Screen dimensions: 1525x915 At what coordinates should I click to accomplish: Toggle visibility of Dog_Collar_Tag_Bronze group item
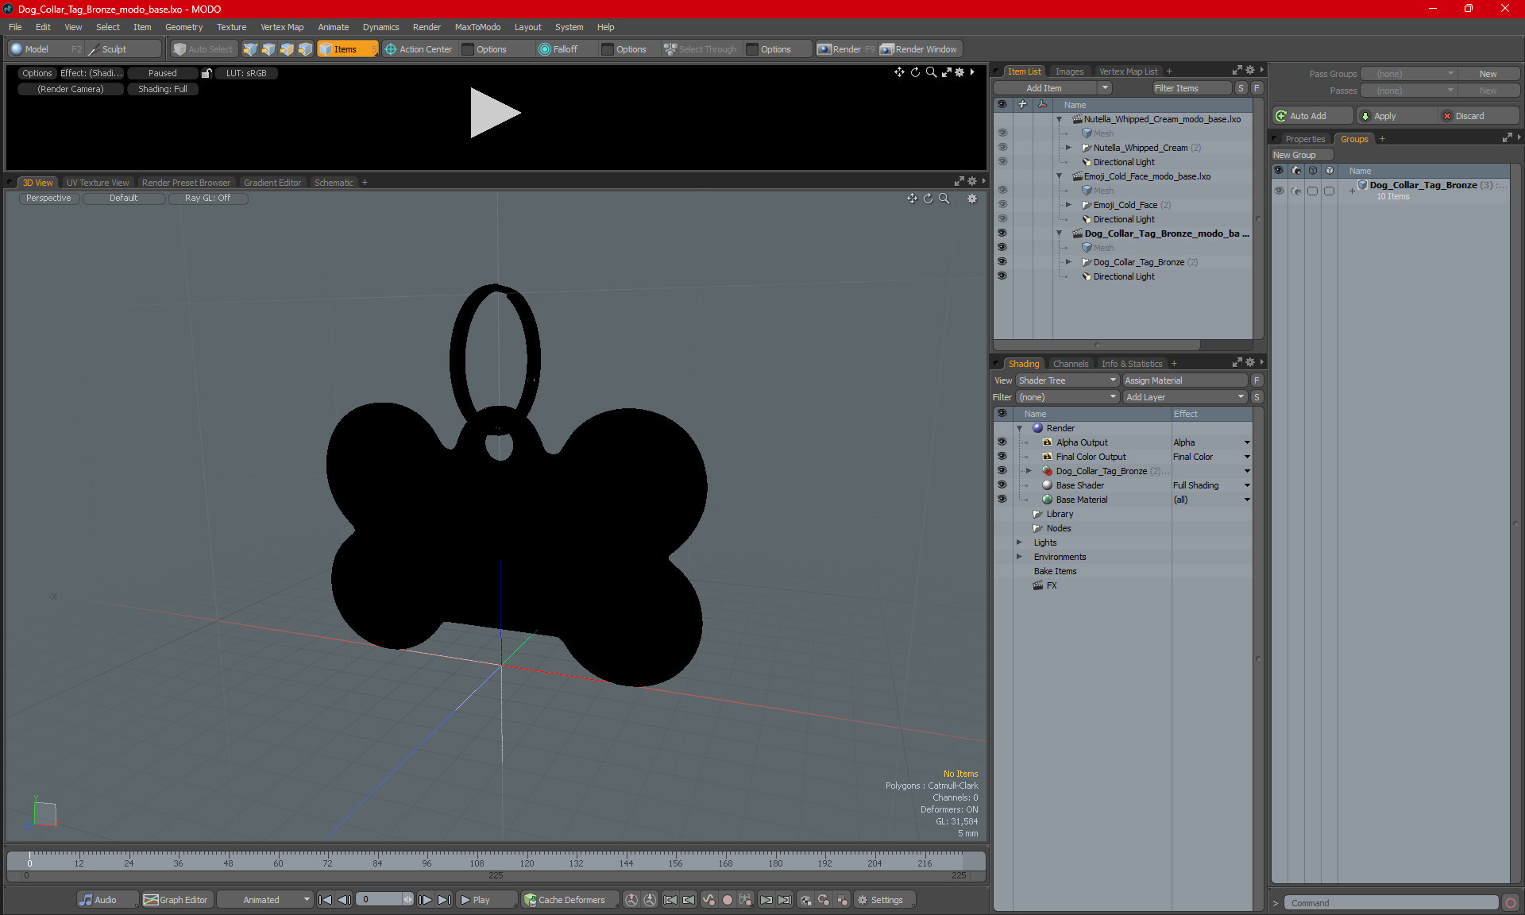1002,262
